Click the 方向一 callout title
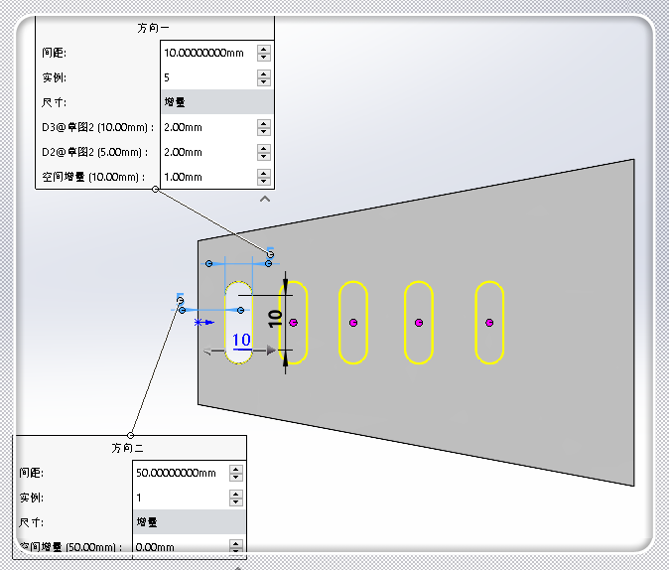669x570 pixels. click(153, 28)
